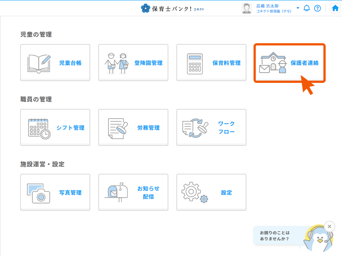Expand the user account dropdown arrow
This screenshot has height=256, width=342.
tap(298, 8)
